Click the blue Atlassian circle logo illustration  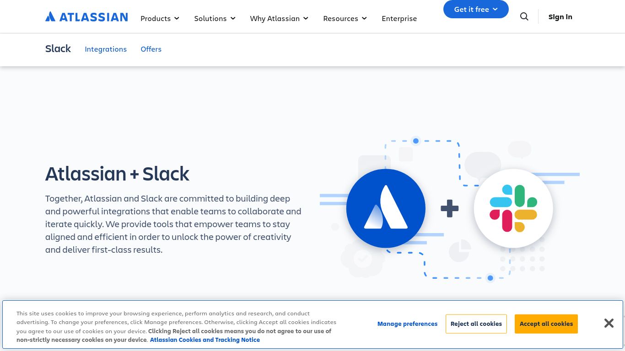(386, 208)
